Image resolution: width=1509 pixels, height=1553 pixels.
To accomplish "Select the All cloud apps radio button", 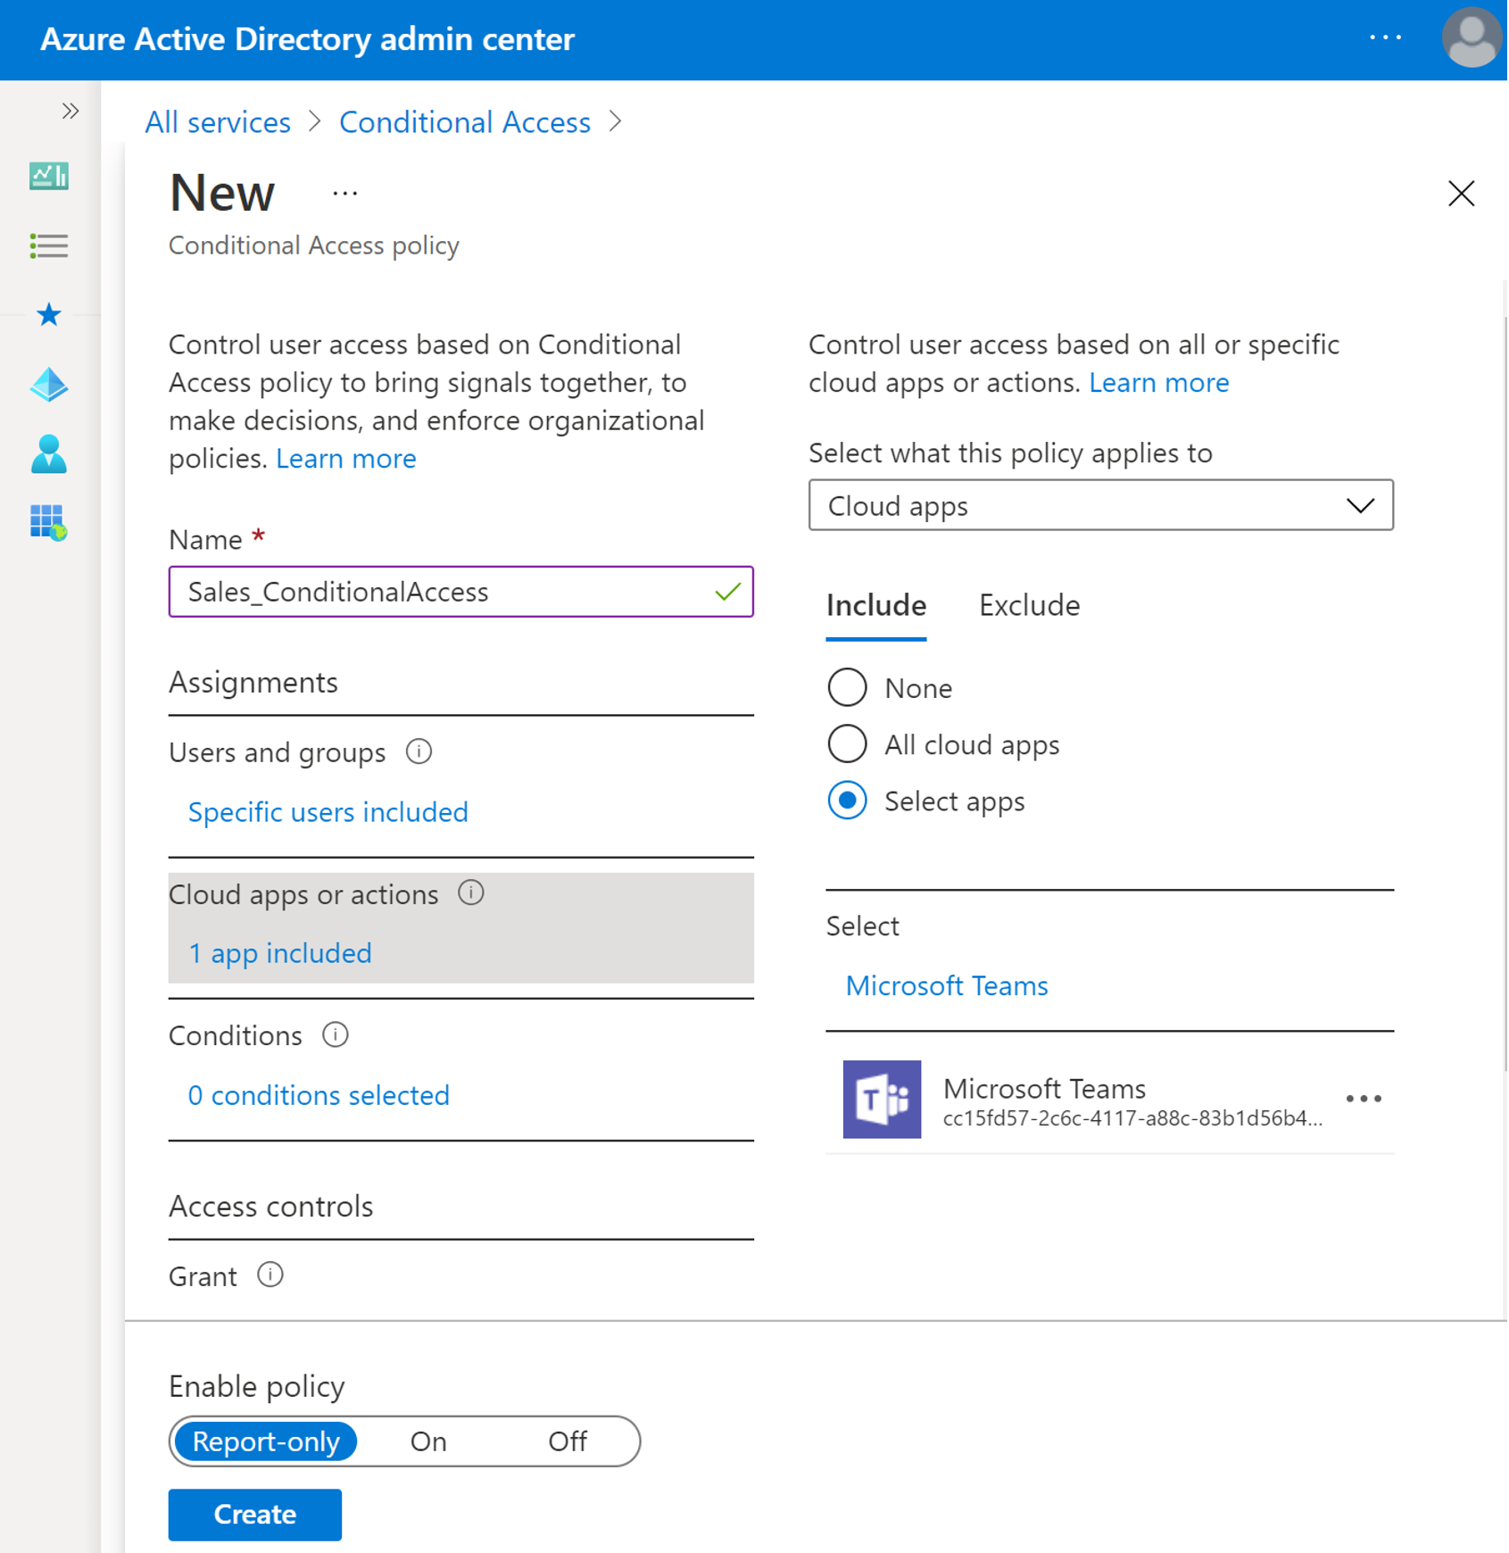I will pos(847,743).
